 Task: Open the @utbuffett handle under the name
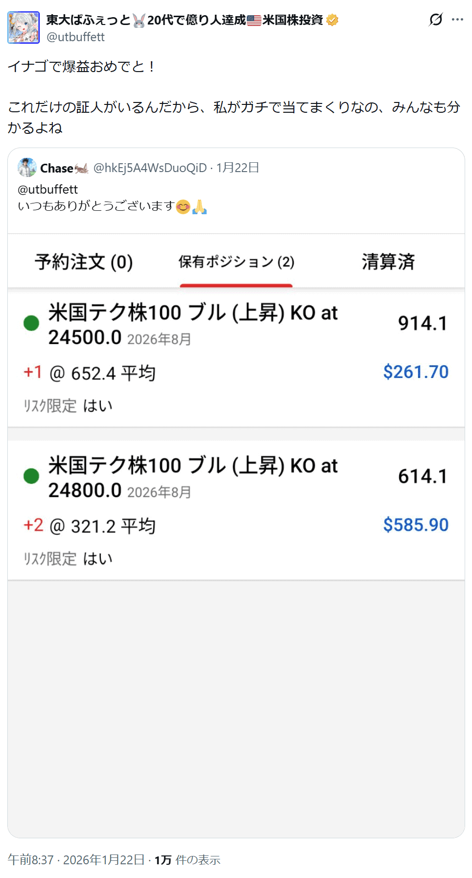coord(75,37)
